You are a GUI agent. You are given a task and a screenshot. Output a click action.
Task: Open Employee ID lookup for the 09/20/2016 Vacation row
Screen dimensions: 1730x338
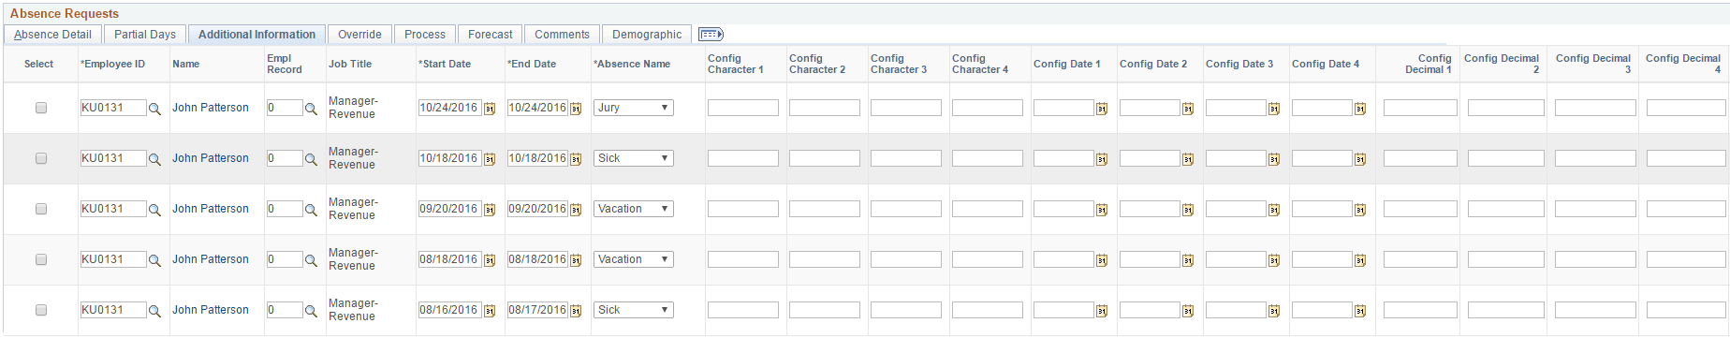pyautogui.click(x=155, y=210)
